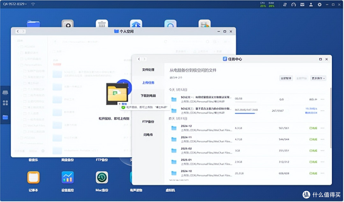Switch to the 文件处理 tab

(148, 70)
